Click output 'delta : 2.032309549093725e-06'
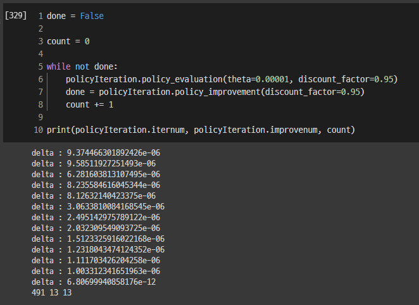 pos(96,228)
